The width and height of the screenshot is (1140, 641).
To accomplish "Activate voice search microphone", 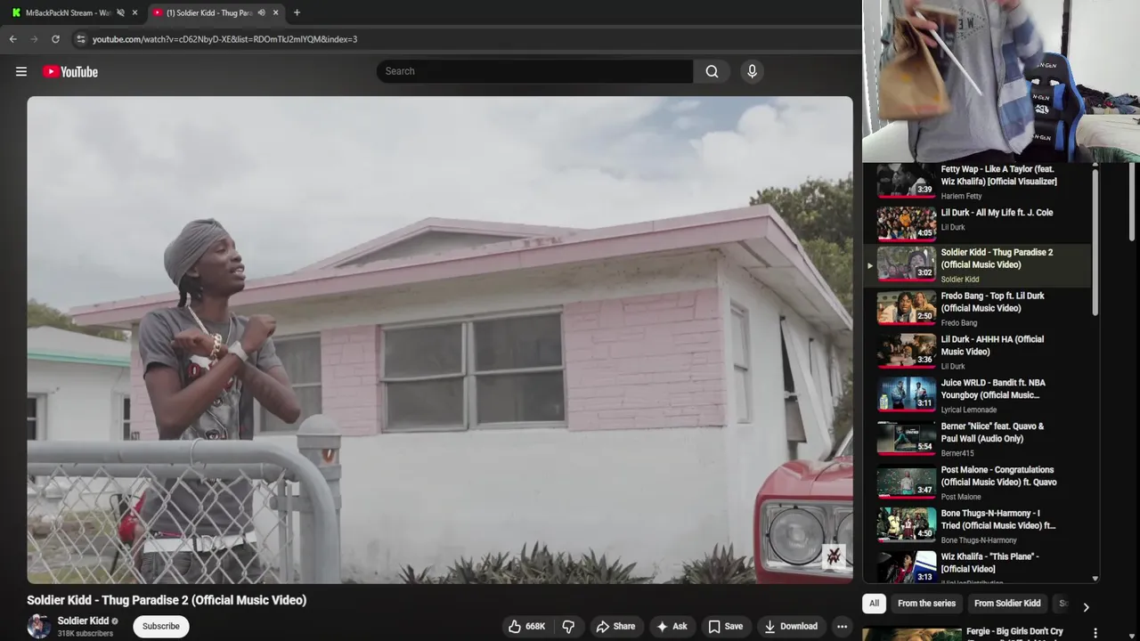I will 752,71.
